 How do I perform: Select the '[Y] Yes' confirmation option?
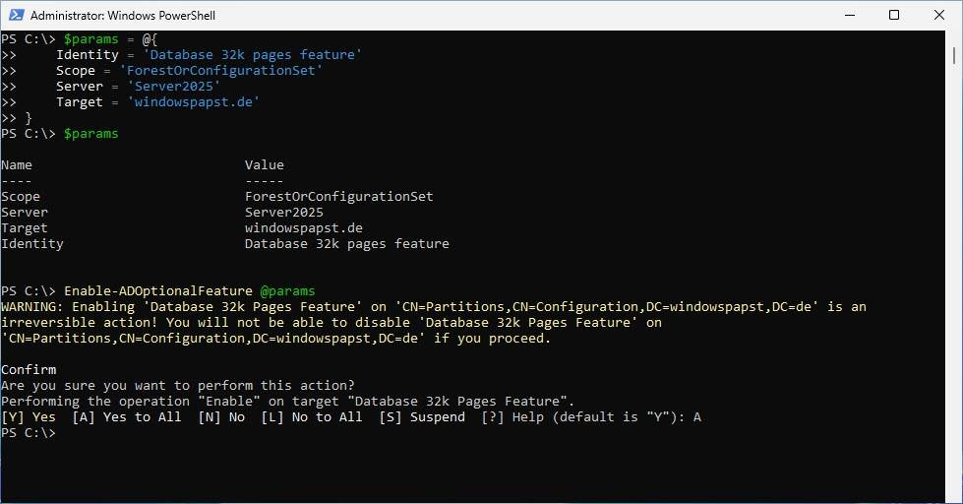click(x=29, y=417)
